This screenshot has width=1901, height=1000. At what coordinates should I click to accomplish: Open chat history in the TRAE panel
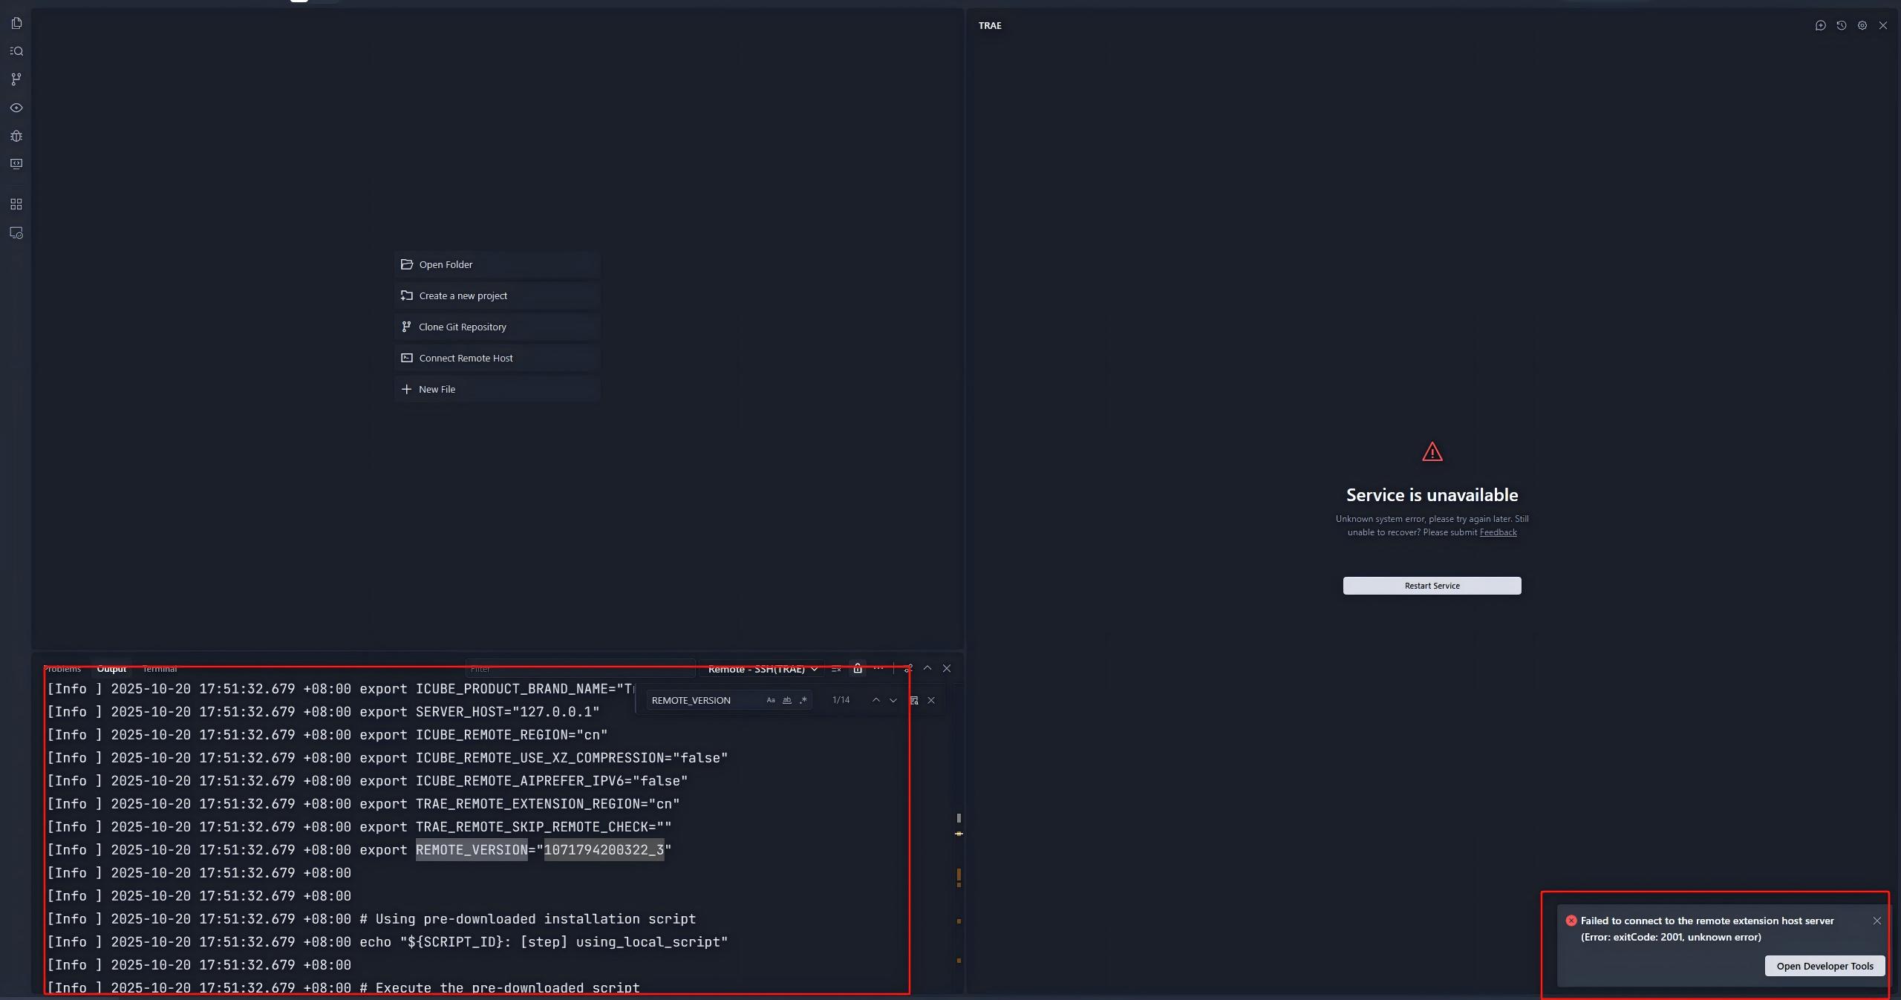click(x=1842, y=25)
